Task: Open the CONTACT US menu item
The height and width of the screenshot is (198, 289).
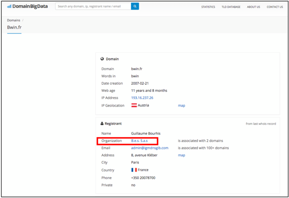Action: 275,7
